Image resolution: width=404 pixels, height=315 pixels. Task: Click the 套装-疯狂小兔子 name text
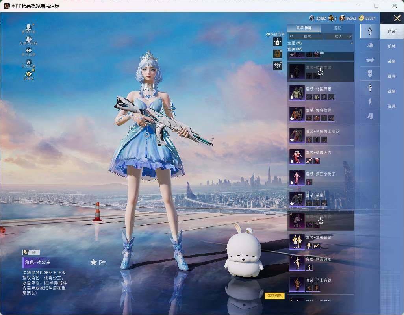(x=321, y=174)
